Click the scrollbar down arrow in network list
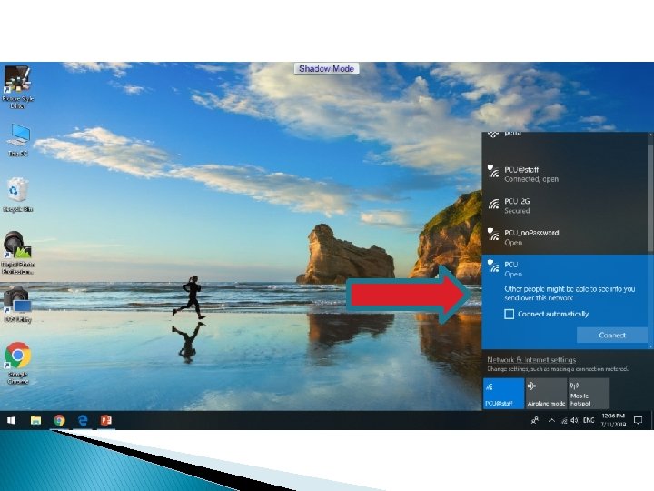The image size is (654, 491). 650,346
